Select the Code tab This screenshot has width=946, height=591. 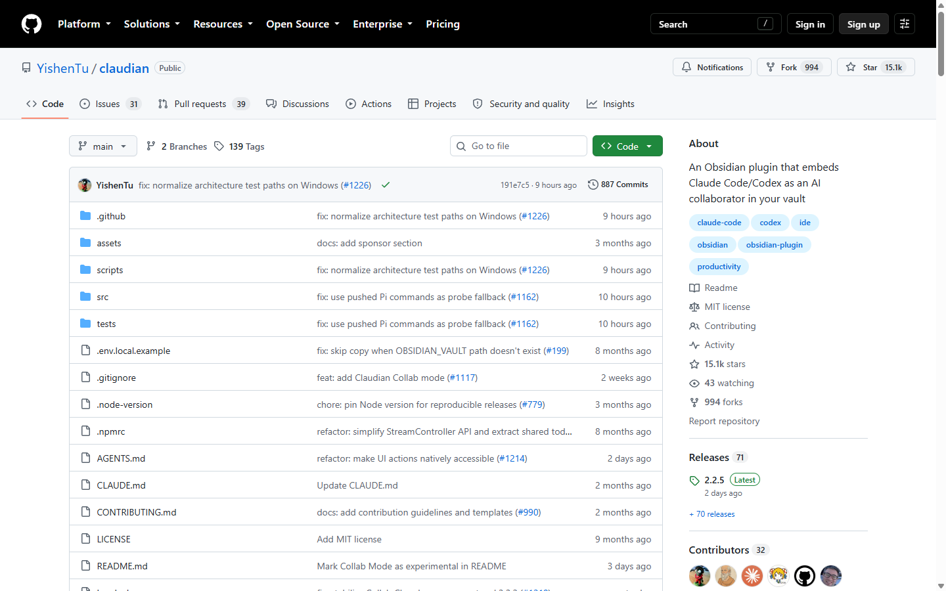(x=45, y=104)
